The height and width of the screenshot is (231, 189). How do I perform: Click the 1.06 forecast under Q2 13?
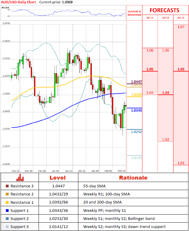coord(166,51)
